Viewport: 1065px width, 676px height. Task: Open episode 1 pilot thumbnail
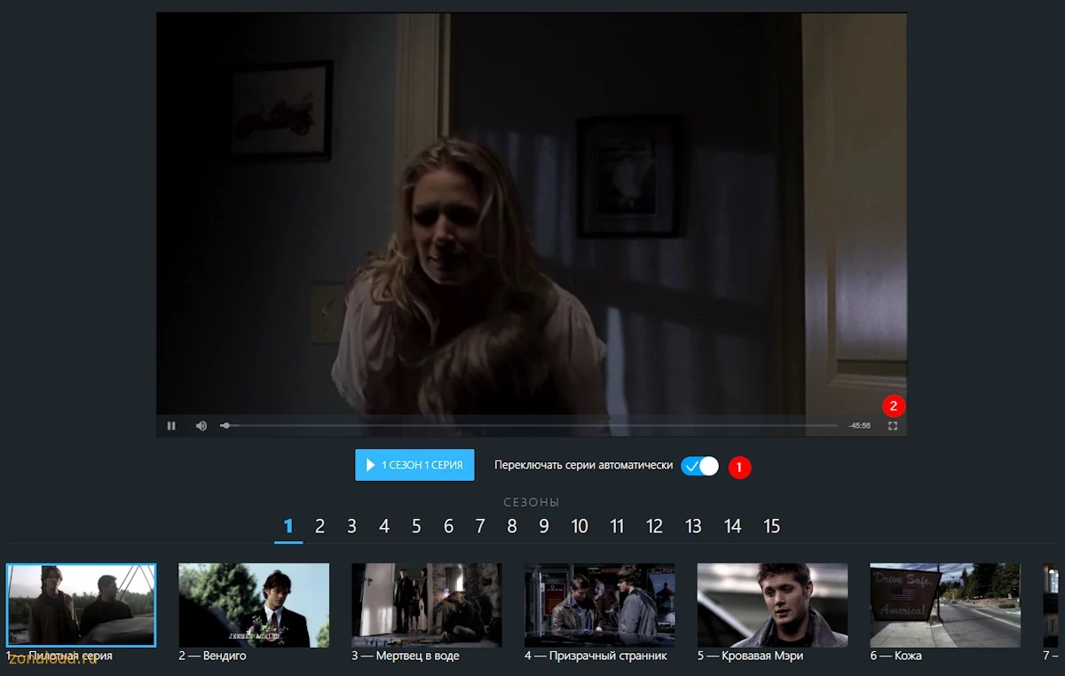[x=81, y=605]
